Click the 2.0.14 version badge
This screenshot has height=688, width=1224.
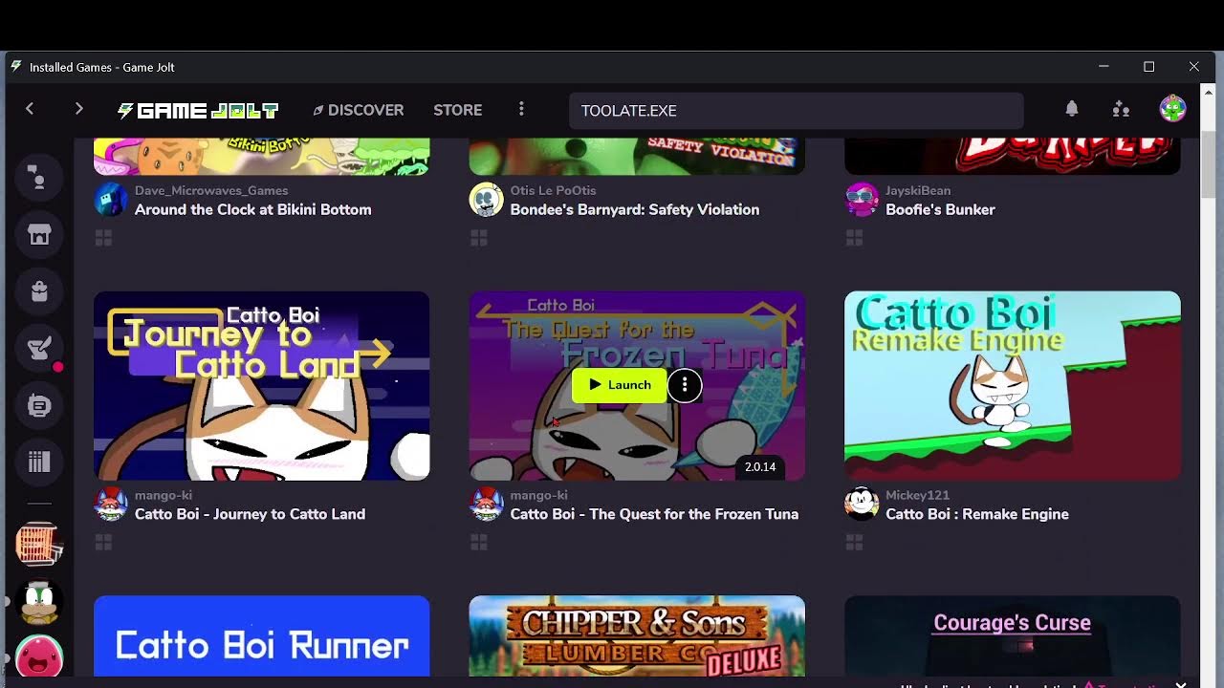(760, 467)
